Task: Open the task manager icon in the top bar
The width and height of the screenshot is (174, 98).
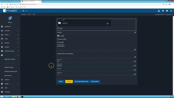Action: coord(159,11)
